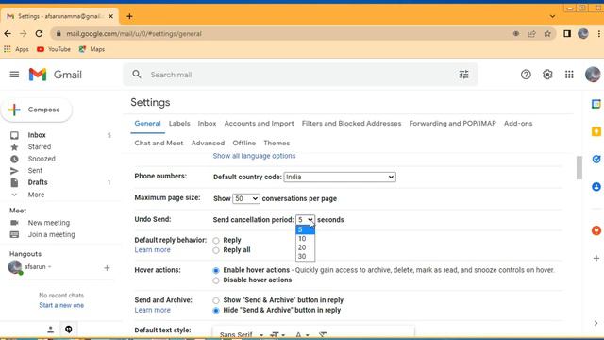604x340 pixels.
Task: Open Contacts side panel icon
Action: pos(596,187)
